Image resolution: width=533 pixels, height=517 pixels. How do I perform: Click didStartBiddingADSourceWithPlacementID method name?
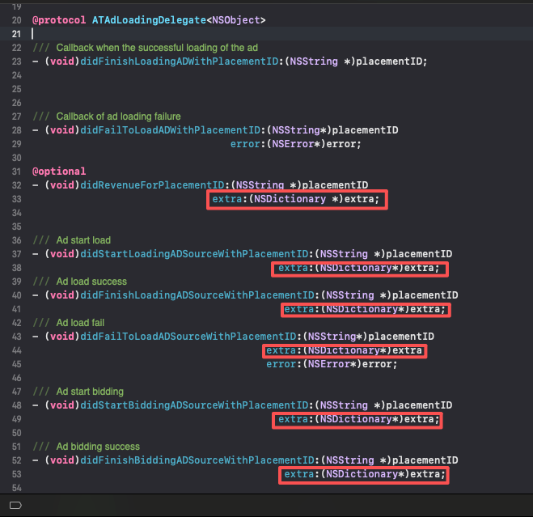tap(194, 405)
